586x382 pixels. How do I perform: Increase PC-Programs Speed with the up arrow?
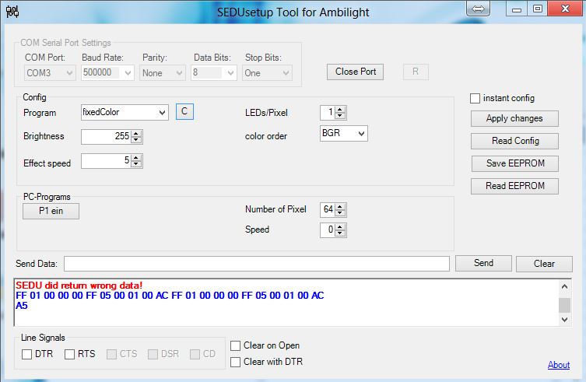point(340,226)
